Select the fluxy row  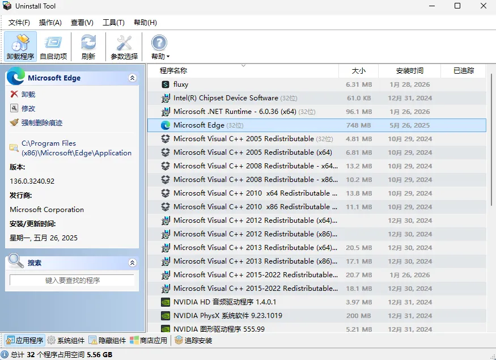point(317,84)
